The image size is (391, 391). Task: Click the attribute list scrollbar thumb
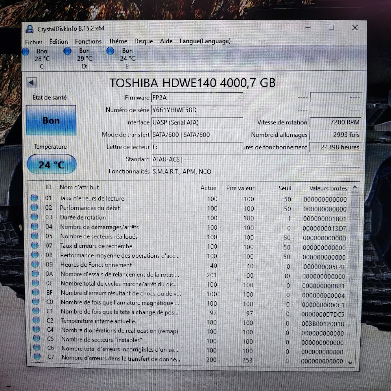(x=353, y=255)
